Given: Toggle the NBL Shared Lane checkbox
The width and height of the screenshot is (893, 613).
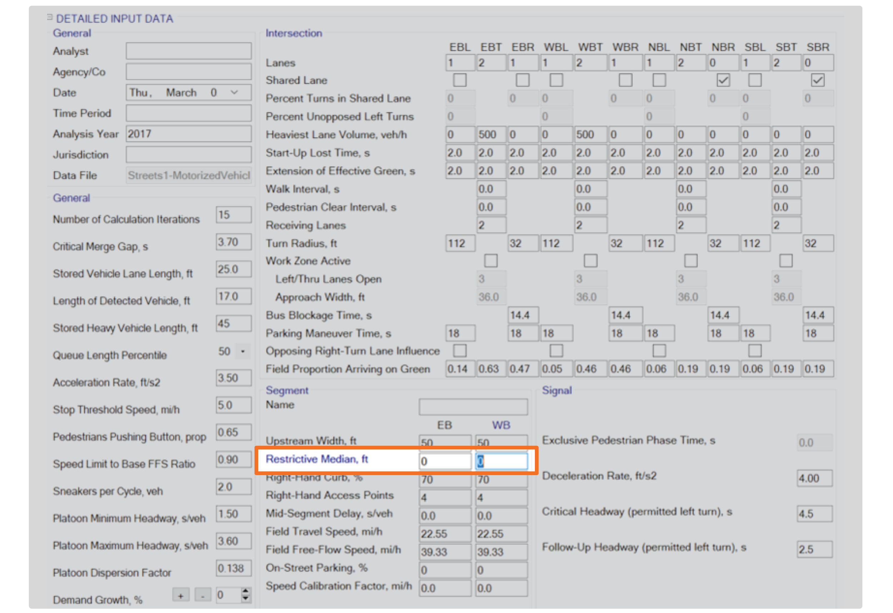Looking at the screenshot, I should click(659, 80).
